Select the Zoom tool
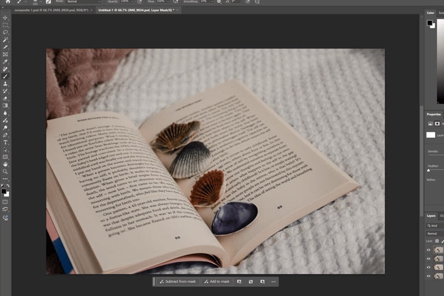Viewport: 444px width, 296px height. tap(5, 172)
